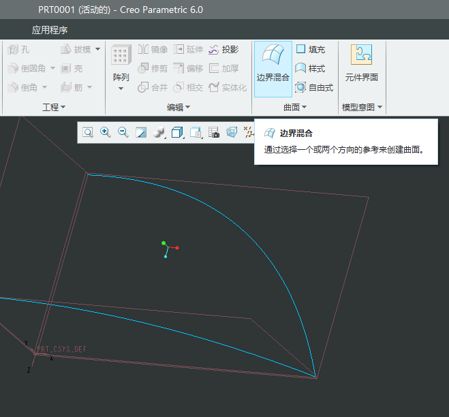Click the Hole (孔) tool

click(x=18, y=50)
